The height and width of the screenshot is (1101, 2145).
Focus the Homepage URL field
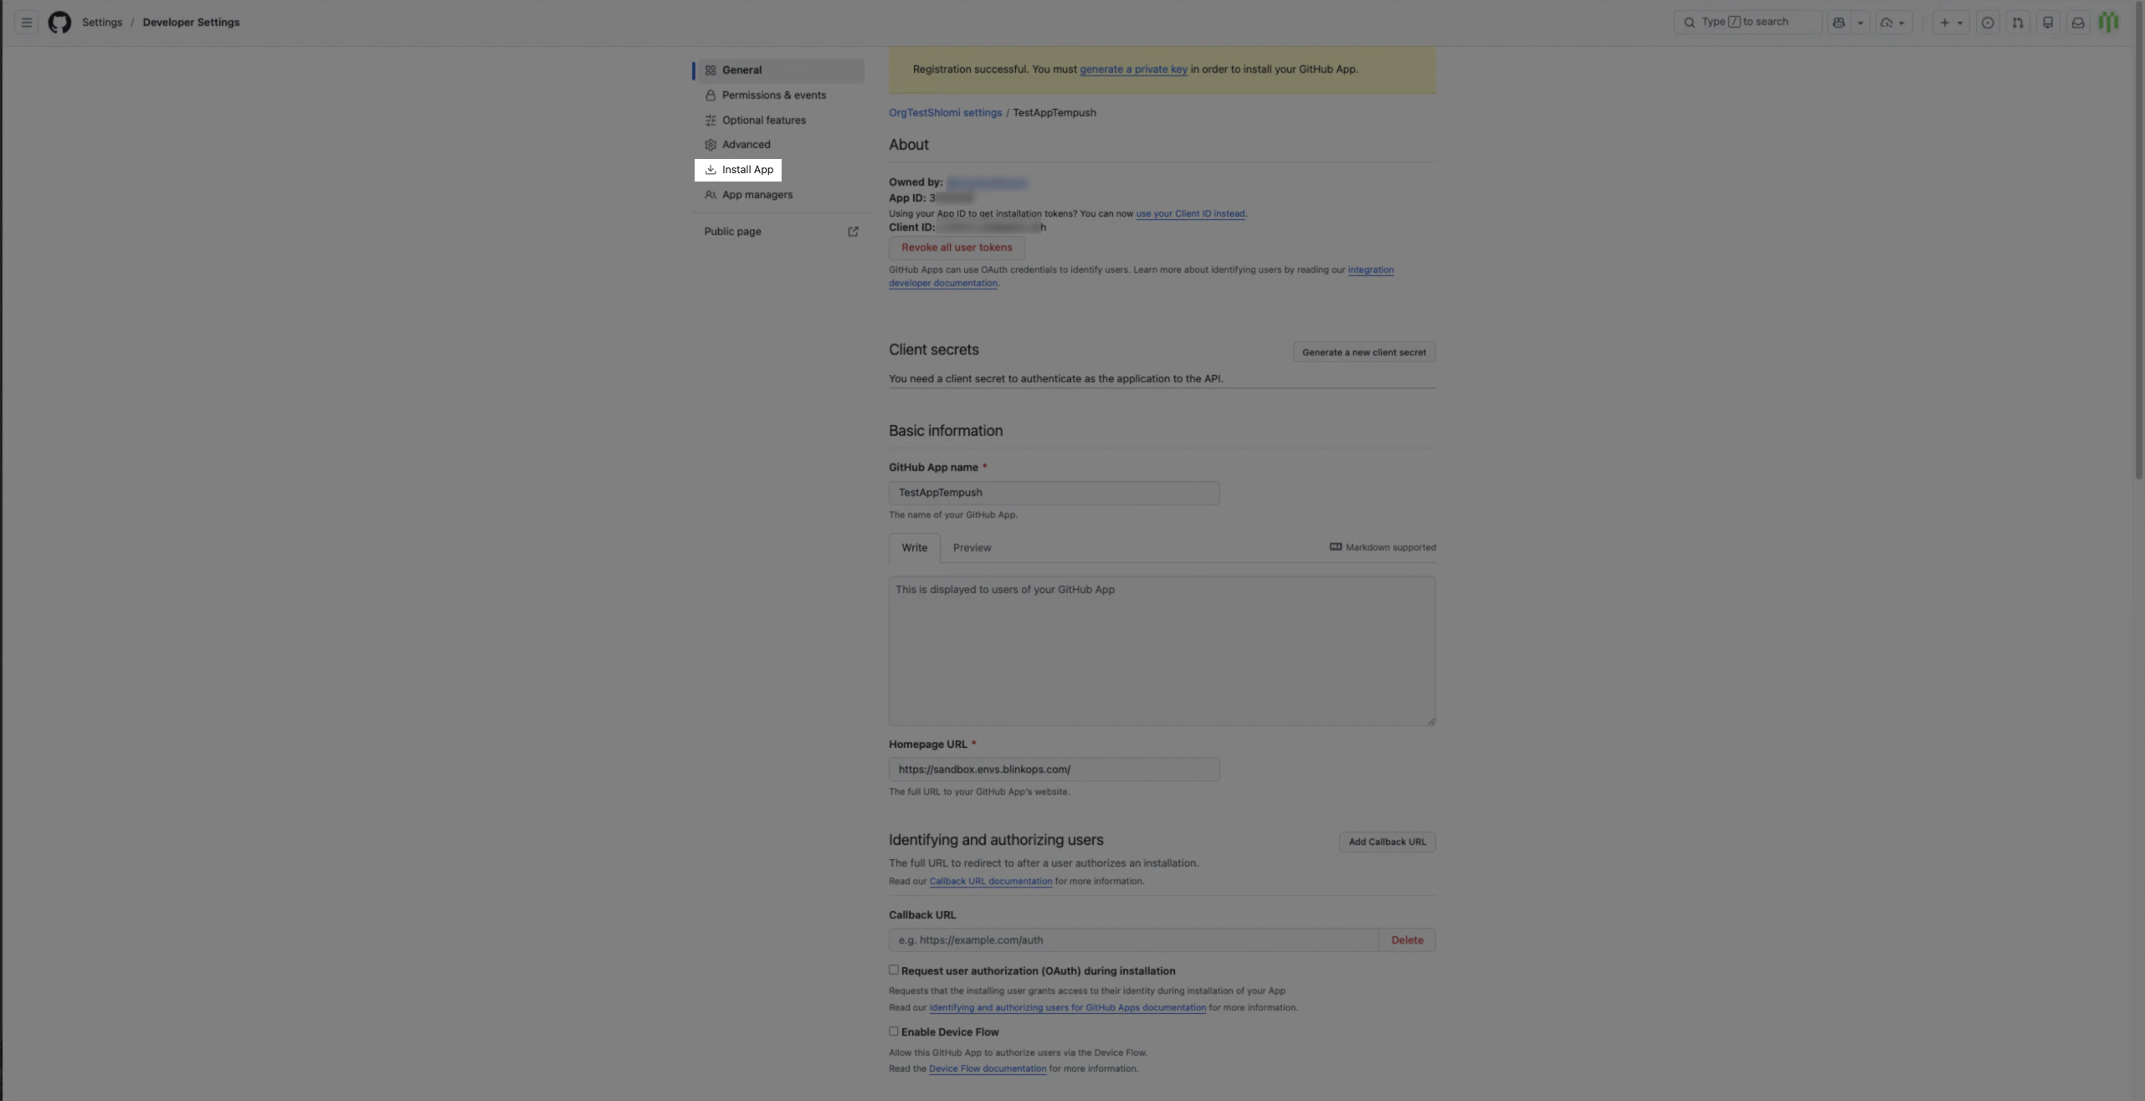point(1054,770)
